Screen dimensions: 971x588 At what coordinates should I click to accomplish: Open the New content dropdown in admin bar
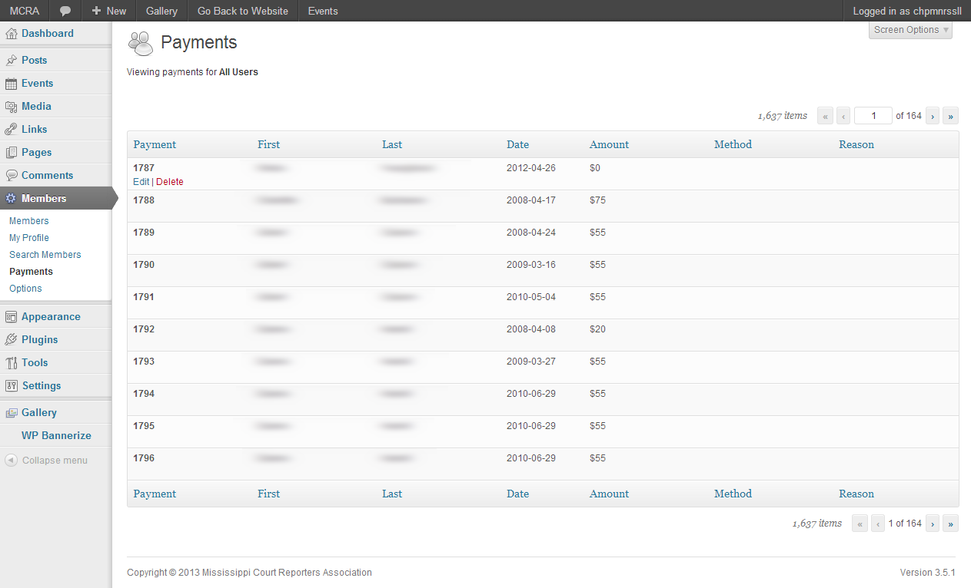(x=108, y=11)
